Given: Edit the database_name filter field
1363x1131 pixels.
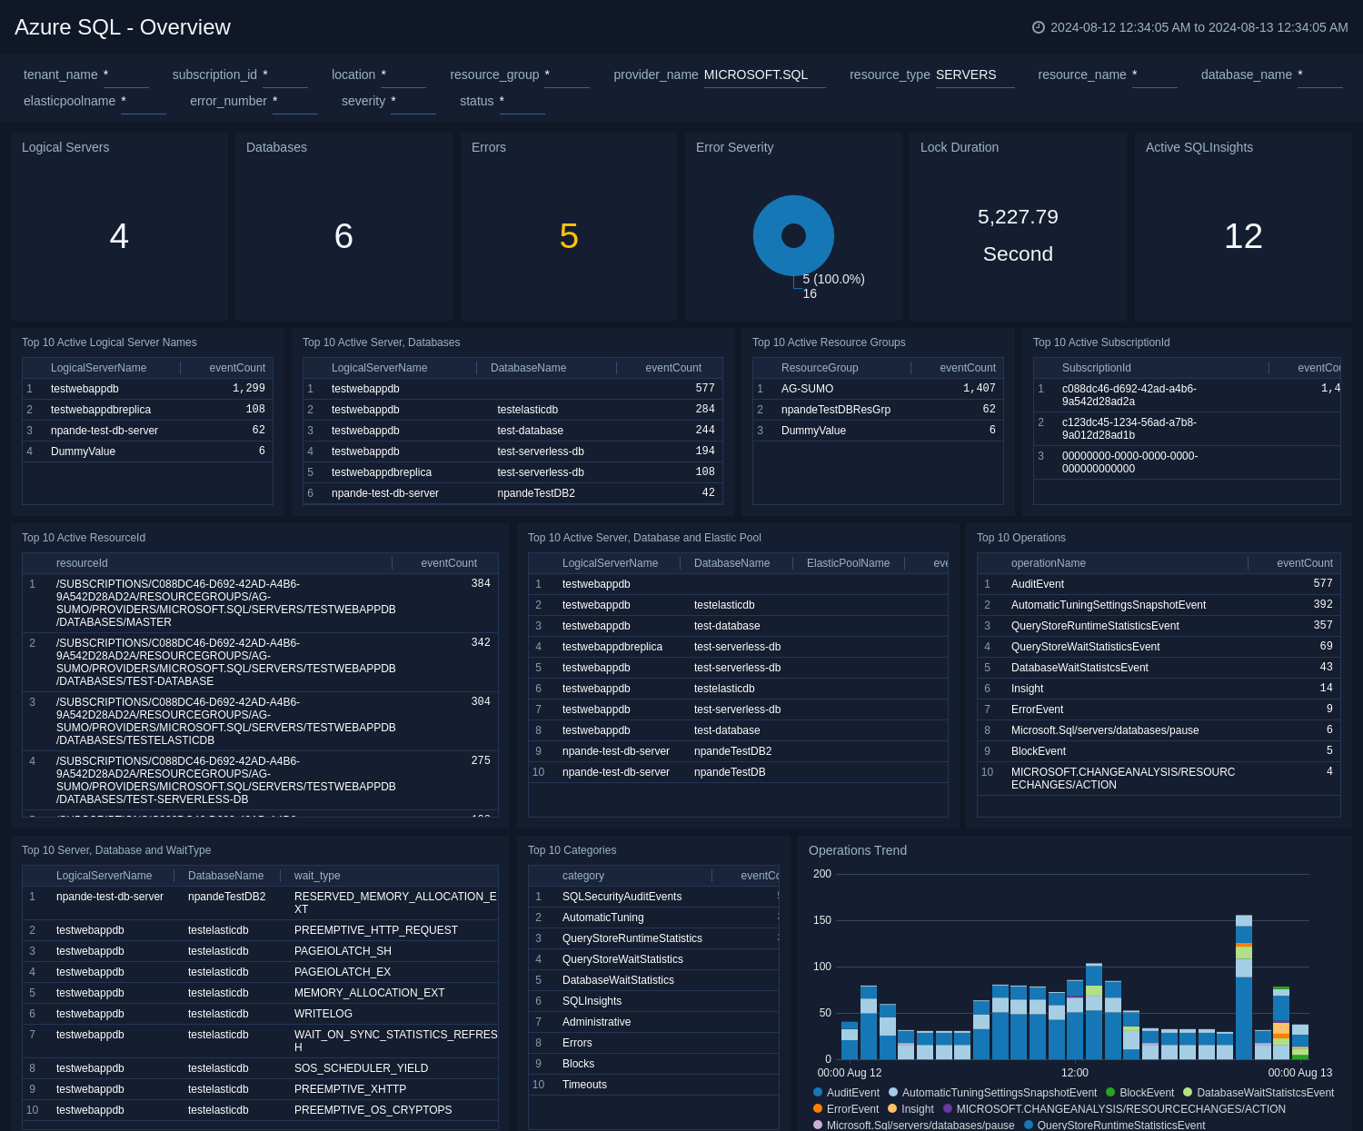Looking at the screenshot, I should pos(1320,75).
